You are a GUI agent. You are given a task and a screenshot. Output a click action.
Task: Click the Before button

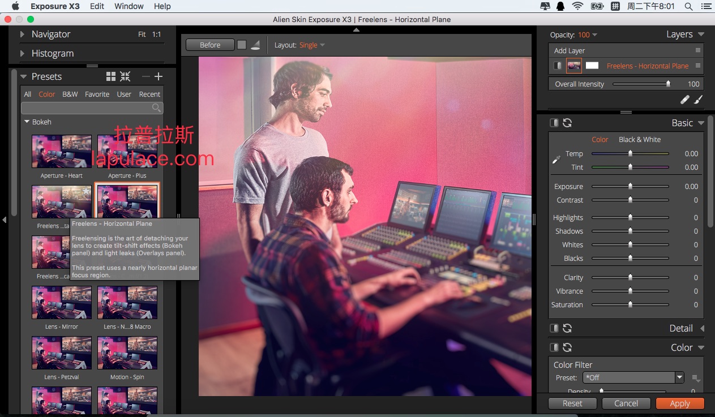pyautogui.click(x=210, y=45)
